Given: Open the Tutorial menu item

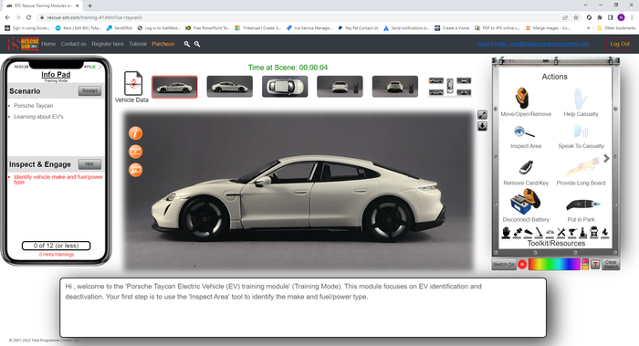Looking at the screenshot, I should coord(138,44).
